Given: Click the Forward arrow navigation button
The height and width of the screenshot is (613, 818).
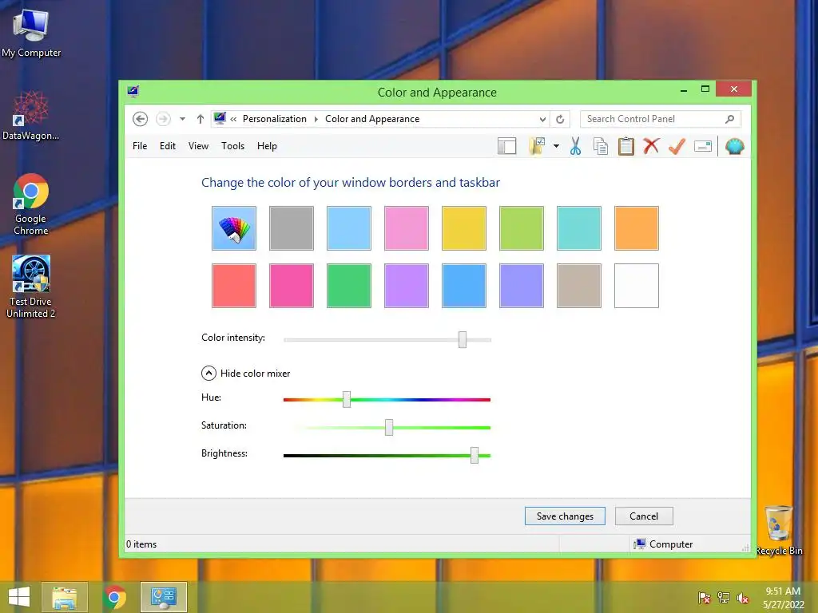Looking at the screenshot, I should 163,119.
